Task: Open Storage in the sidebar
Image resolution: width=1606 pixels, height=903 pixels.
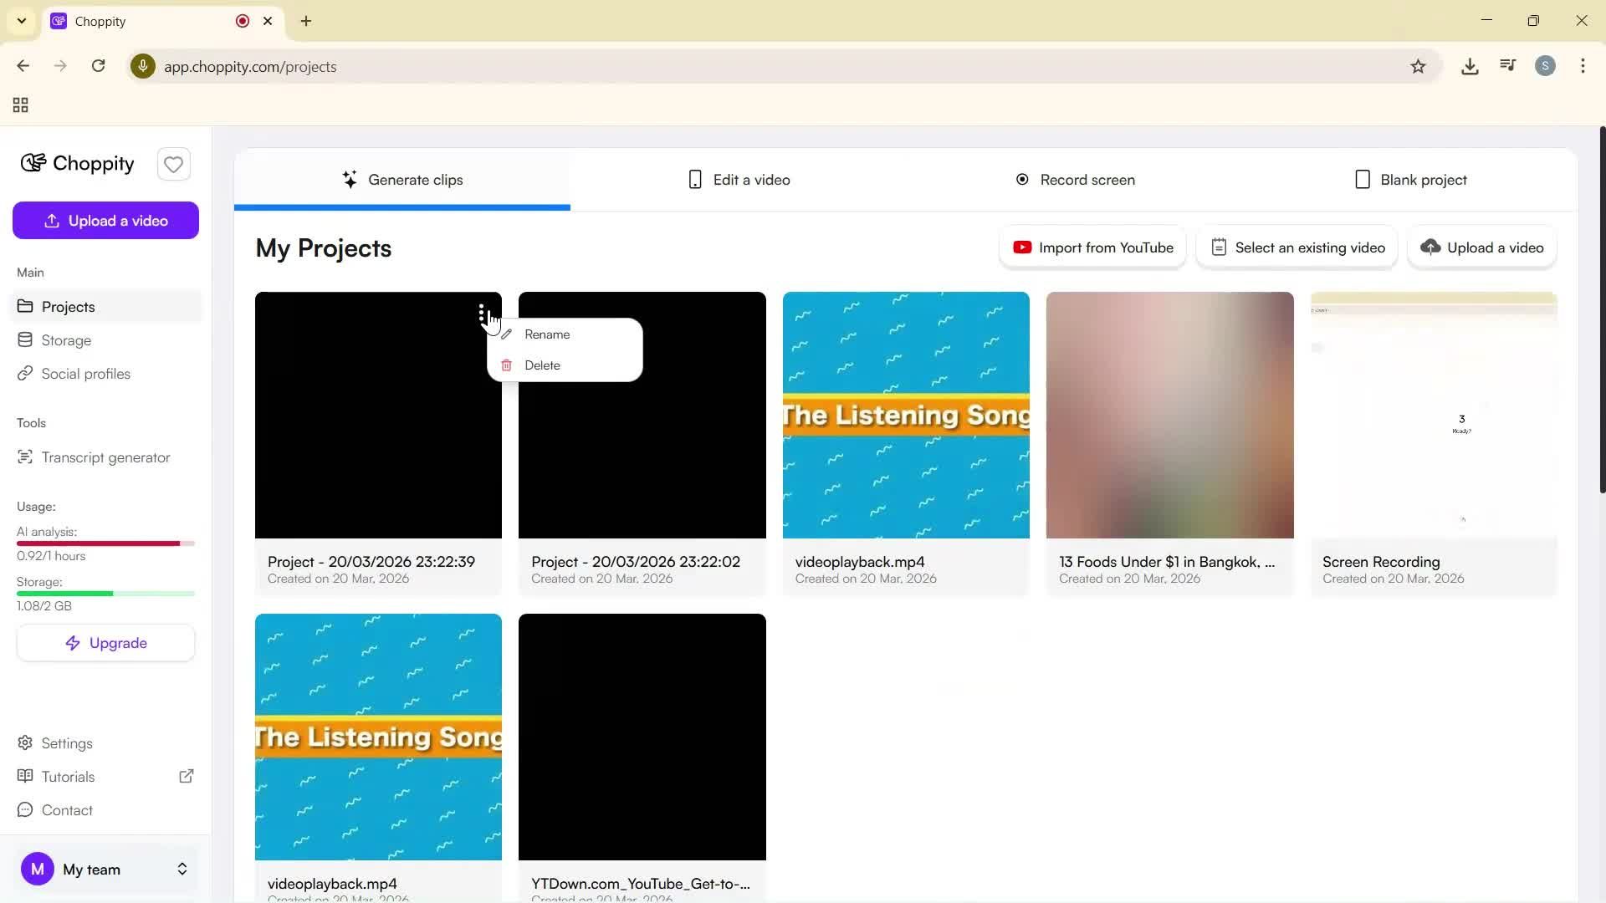Action: (x=66, y=339)
